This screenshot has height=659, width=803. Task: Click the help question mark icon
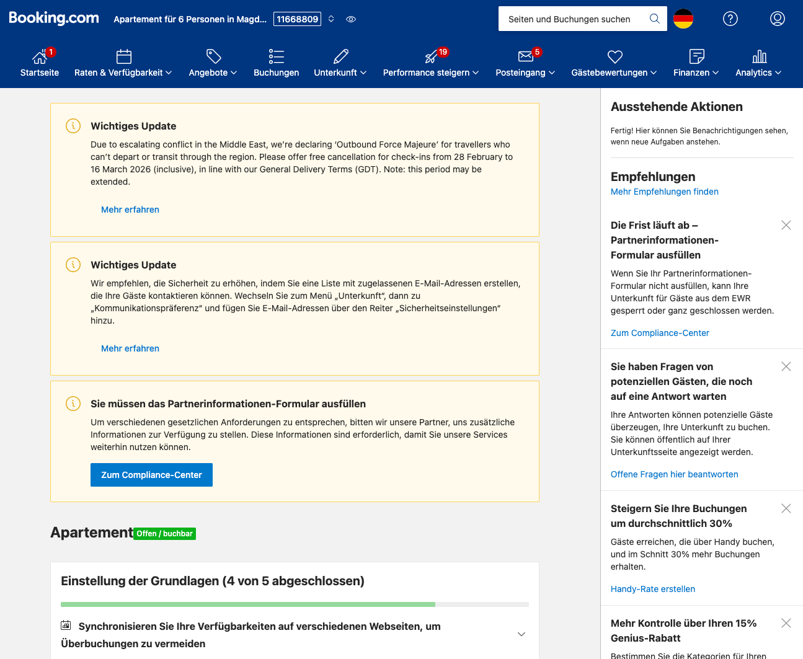(730, 19)
